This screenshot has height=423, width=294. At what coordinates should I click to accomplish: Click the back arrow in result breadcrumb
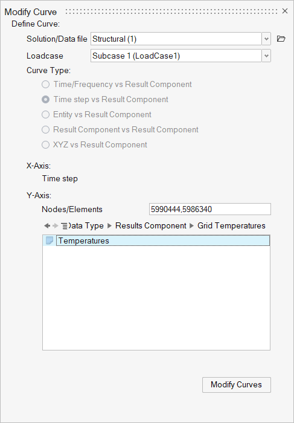47,226
